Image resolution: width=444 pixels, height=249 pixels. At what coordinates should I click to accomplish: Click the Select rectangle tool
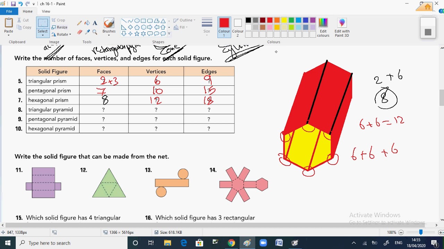pos(43,23)
